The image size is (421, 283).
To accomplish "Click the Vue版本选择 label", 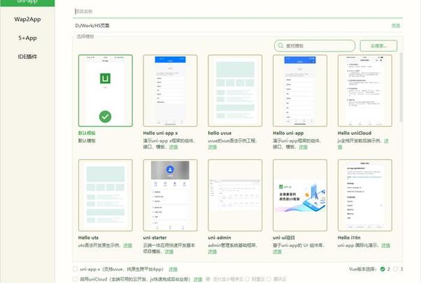I will pyautogui.click(x=363, y=269).
